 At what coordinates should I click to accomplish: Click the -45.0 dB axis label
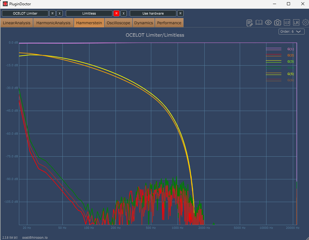tap(12, 111)
